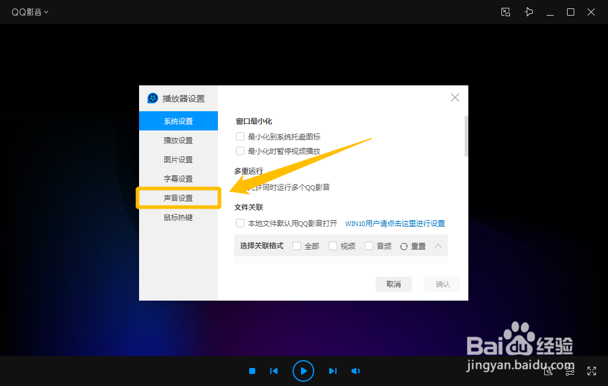
Task: Collapse the 选择关联格式 section chevron
Action: 438,246
